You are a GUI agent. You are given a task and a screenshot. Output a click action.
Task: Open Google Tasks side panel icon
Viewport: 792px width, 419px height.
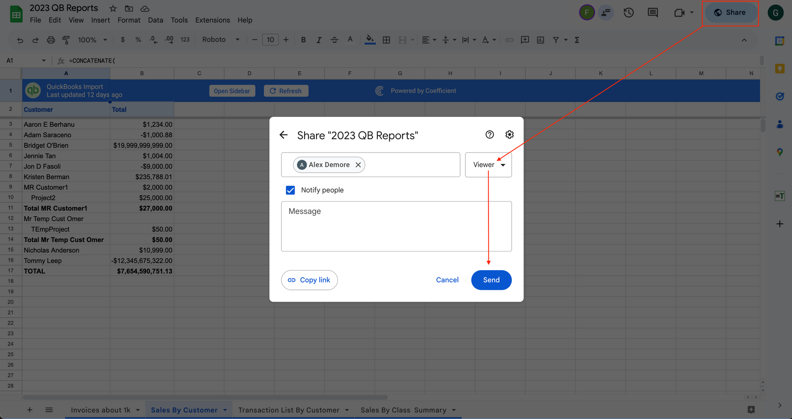tap(780, 96)
